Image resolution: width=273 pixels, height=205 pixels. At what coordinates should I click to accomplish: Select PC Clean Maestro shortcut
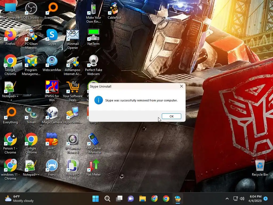coord(31,39)
